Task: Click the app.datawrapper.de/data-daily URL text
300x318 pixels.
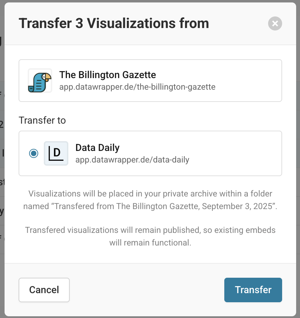Action: click(x=132, y=160)
